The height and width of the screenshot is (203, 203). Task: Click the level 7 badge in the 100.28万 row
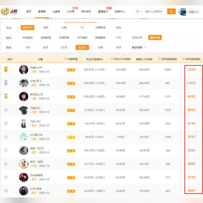71,97
